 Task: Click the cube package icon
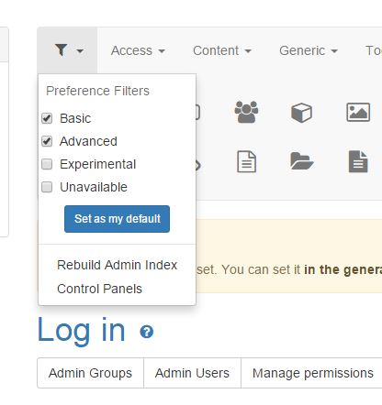click(x=301, y=113)
